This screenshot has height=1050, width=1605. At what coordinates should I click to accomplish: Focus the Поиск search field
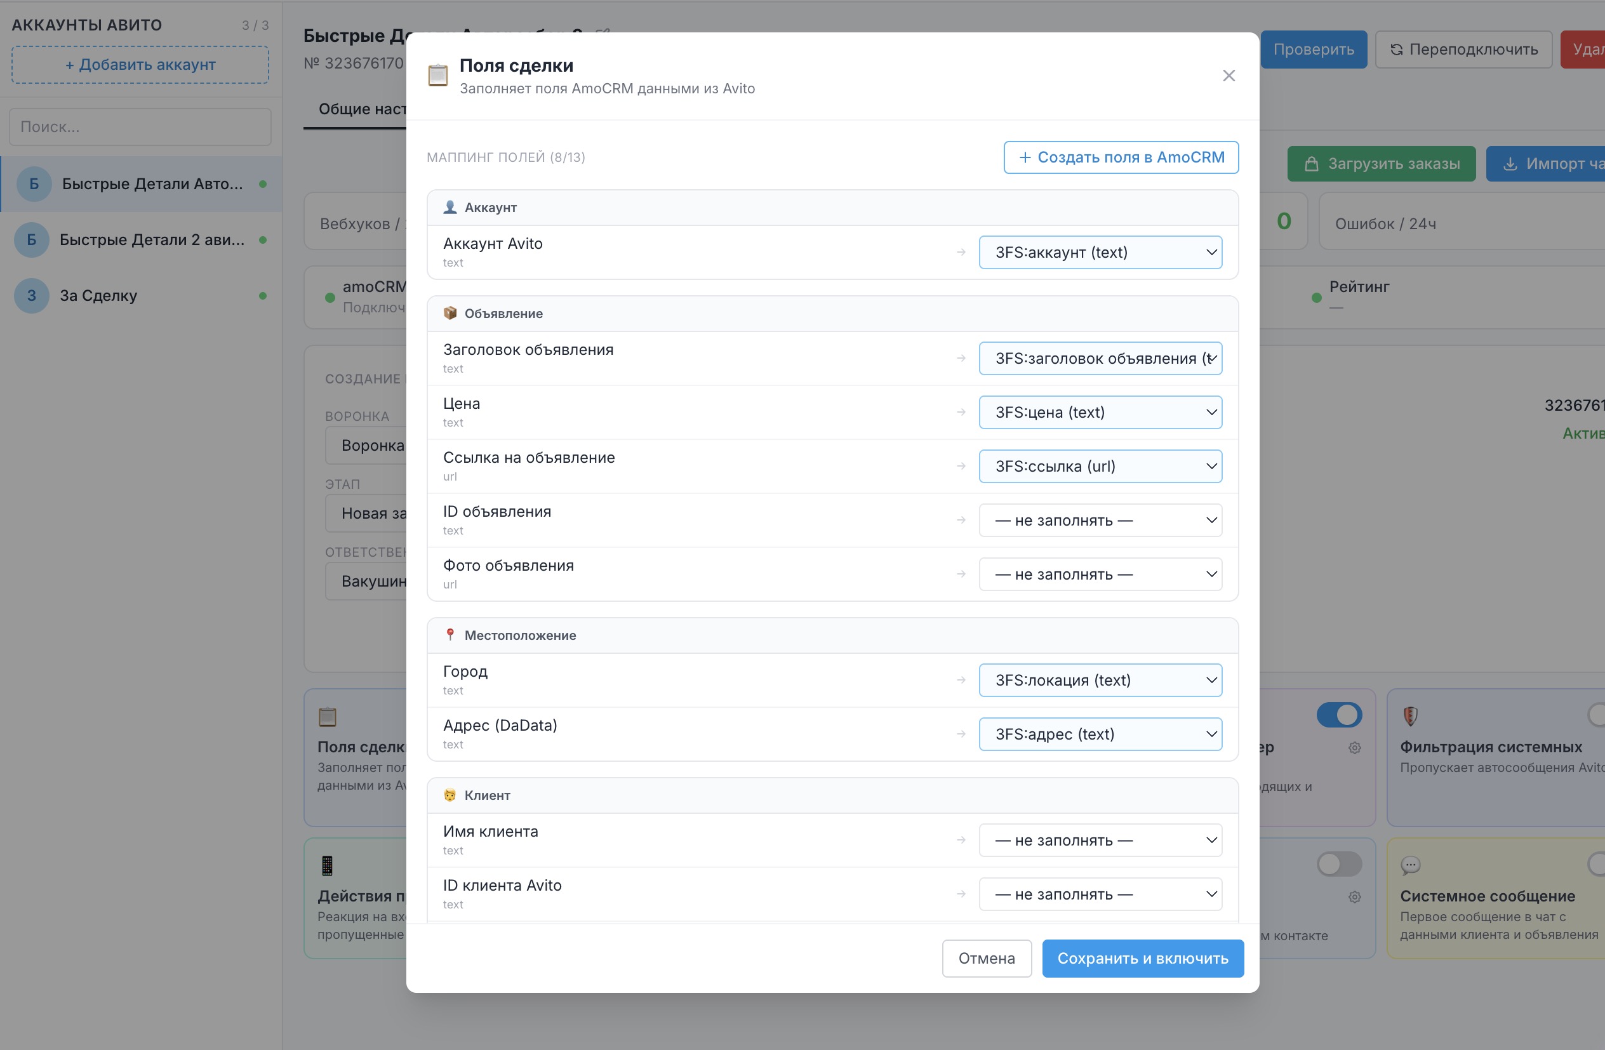pyautogui.click(x=140, y=127)
